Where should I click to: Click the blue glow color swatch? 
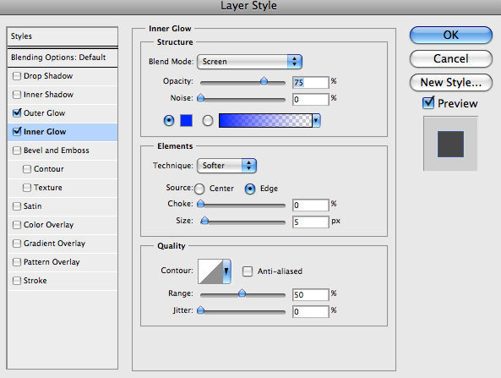click(186, 121)
